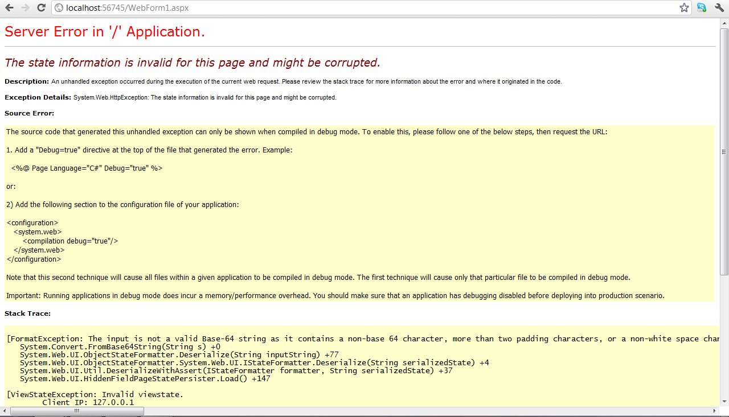Bookmark this page with the star icon
This screenshot has height=417, width=729.
[684, 8]
